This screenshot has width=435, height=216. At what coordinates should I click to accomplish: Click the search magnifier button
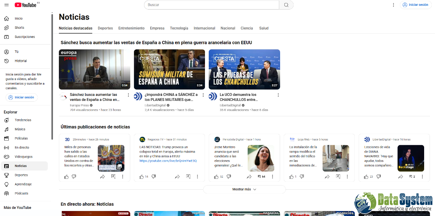click(286, 5)
